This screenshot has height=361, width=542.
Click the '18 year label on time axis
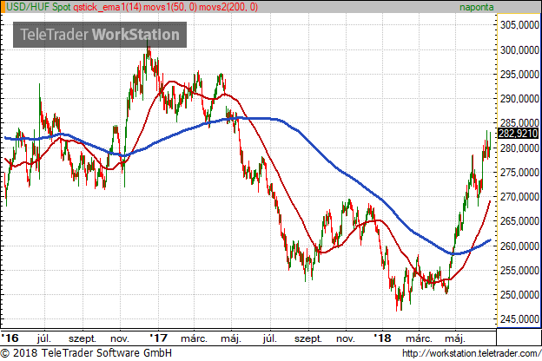tap(382, 338)
